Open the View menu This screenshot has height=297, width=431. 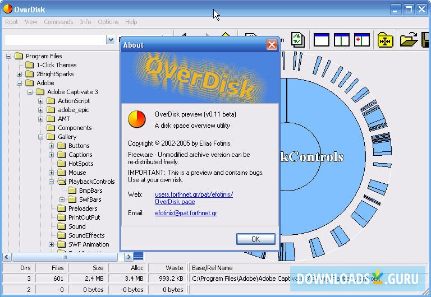[31, 22]
